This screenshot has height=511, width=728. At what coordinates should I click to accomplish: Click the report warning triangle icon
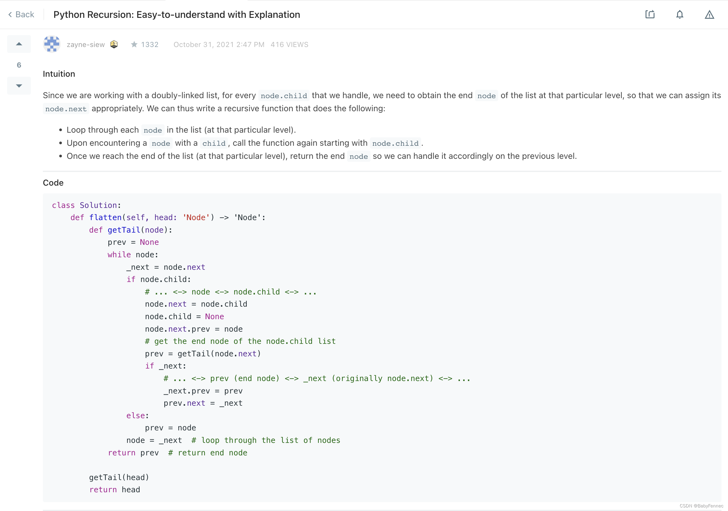[709, 15]
